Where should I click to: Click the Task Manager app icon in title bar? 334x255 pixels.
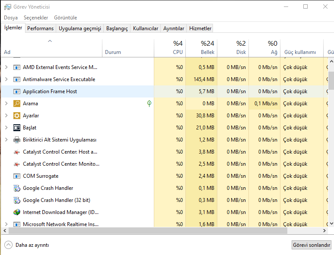click(x=7, y=7)
